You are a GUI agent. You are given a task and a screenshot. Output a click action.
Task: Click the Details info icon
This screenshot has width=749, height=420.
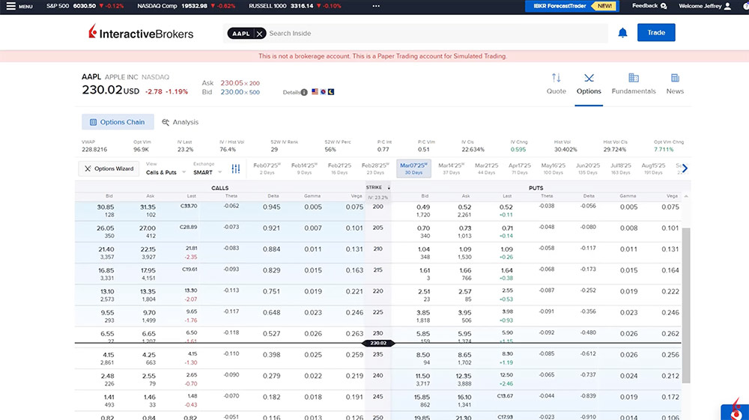point(304,92)
